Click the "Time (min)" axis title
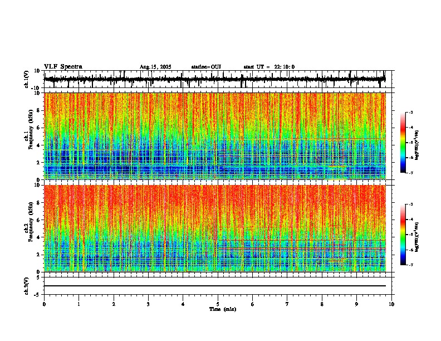The image size is (441, 341). click(223, 309)
